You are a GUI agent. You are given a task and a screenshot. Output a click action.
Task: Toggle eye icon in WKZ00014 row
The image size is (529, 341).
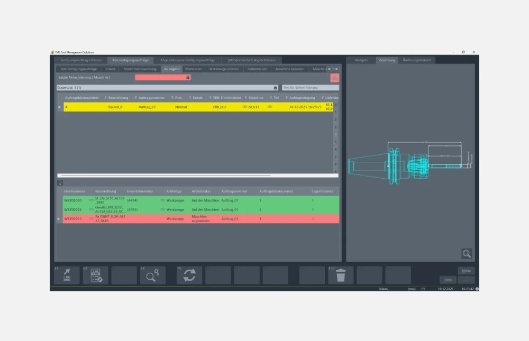[92, 218]
